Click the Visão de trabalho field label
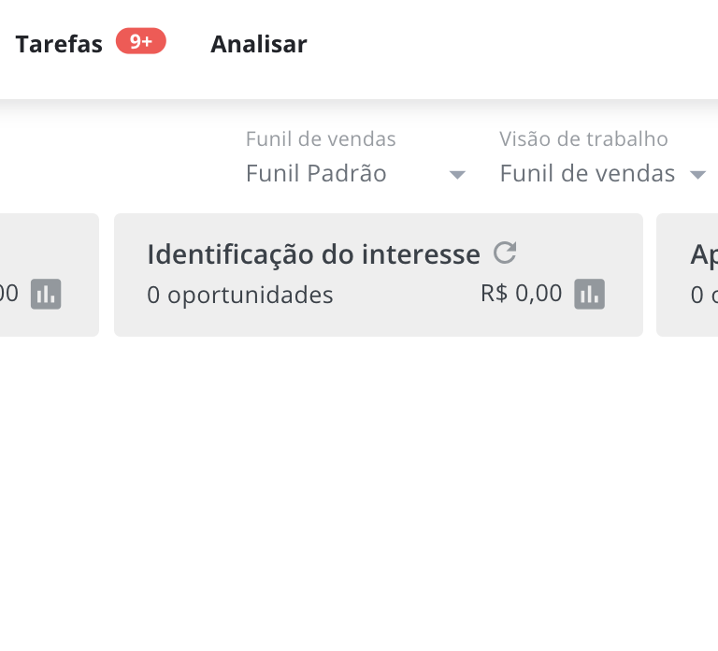The height and width of the screenshot is (651, 718). [x=583, y=139]
